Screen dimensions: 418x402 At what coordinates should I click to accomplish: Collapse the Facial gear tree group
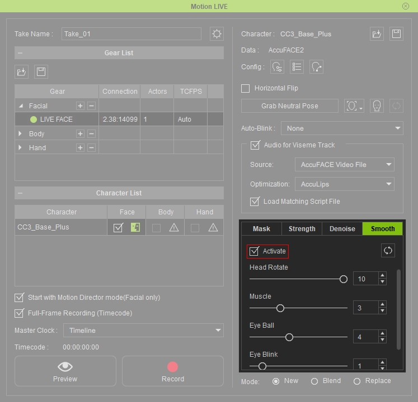coord(21,106)
